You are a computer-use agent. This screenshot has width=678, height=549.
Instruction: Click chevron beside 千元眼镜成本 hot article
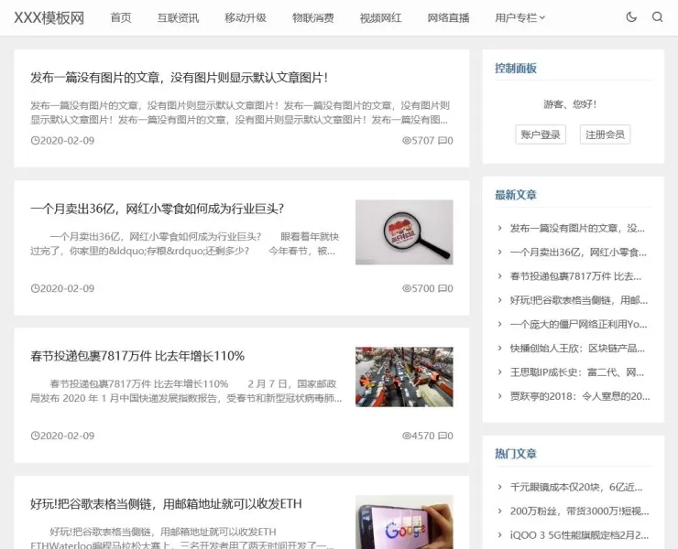(x=499, y=487)
